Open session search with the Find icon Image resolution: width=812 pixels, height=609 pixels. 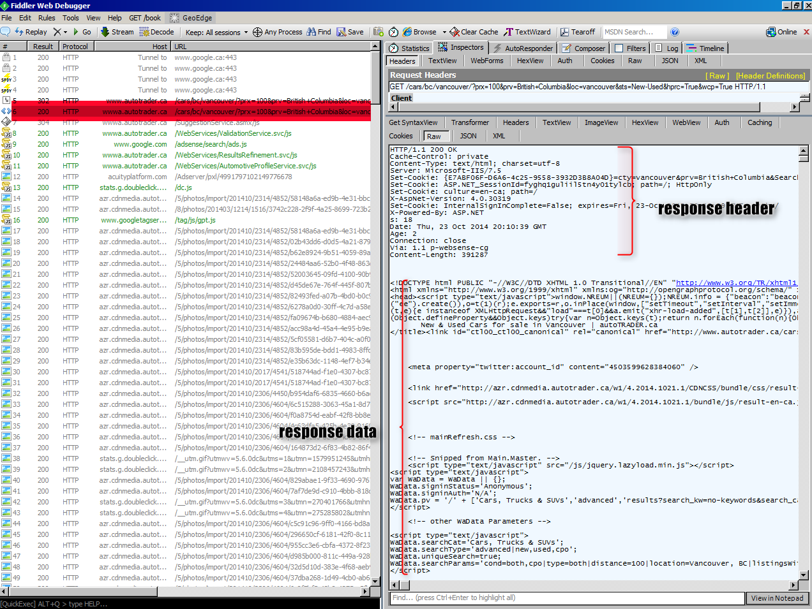click(318, 31)
